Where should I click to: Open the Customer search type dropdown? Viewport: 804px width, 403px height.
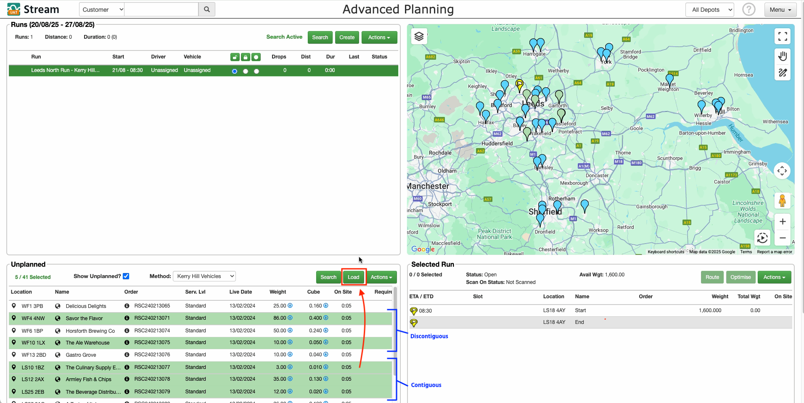tap(102, 9)
